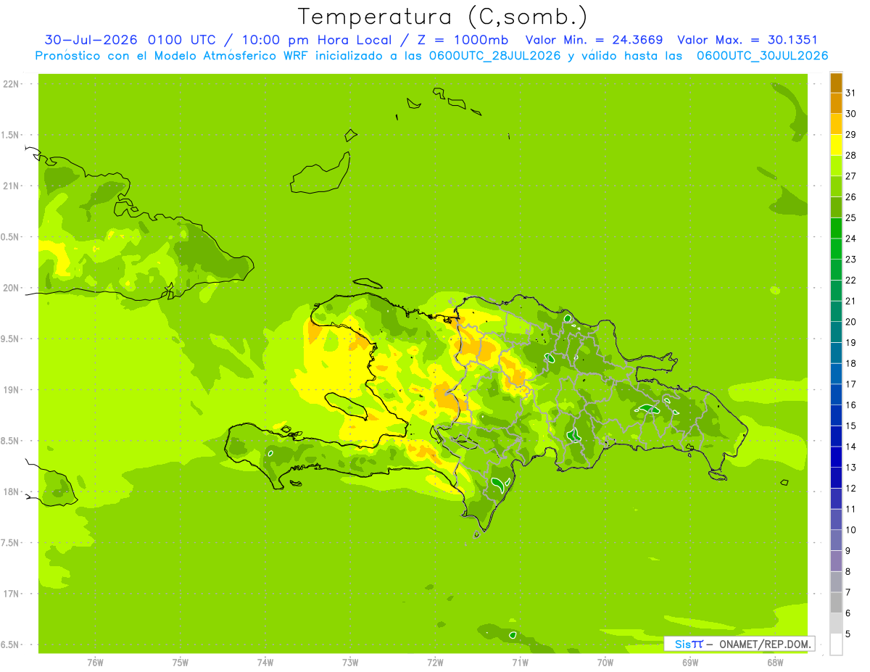
Task: Click the '22N' latitude axis label
Action: click(11, 84)
